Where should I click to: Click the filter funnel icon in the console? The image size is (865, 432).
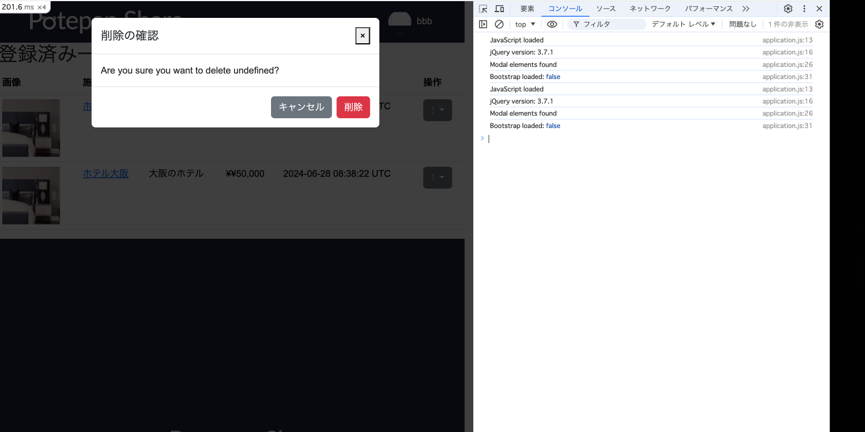click(576, 24)
